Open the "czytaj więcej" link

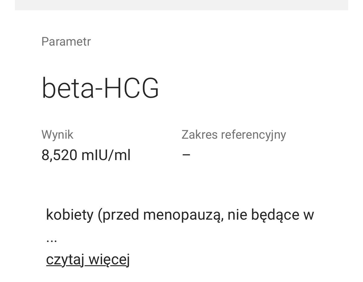pos(88,259)
